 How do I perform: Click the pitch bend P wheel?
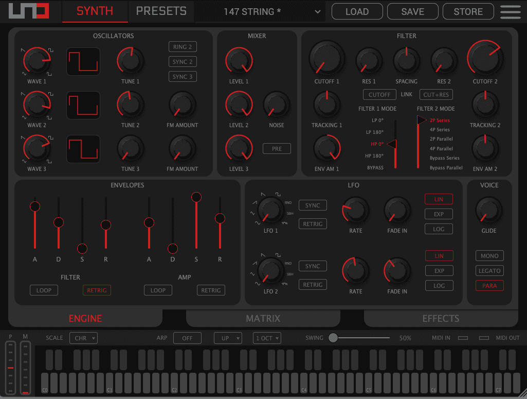10,368
